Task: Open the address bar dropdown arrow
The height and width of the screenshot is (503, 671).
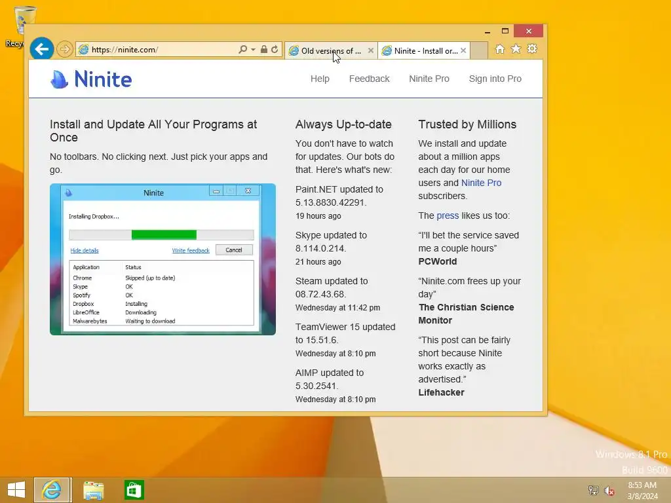Action: pyautogui.click(x=254, y=50)
